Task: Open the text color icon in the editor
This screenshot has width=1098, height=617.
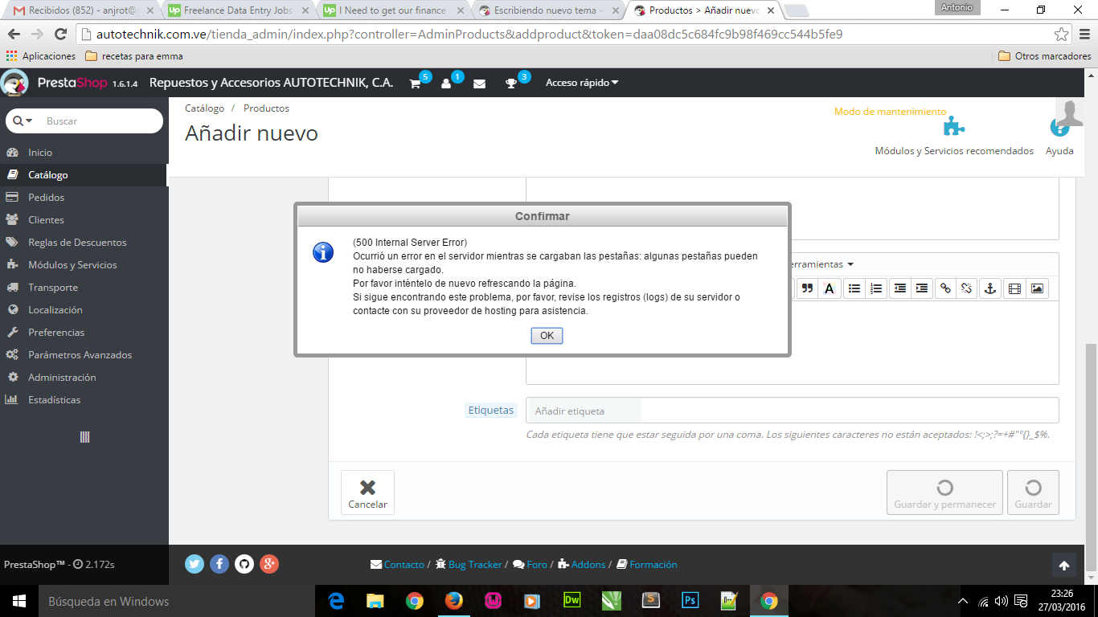Action: pos(829,288)
